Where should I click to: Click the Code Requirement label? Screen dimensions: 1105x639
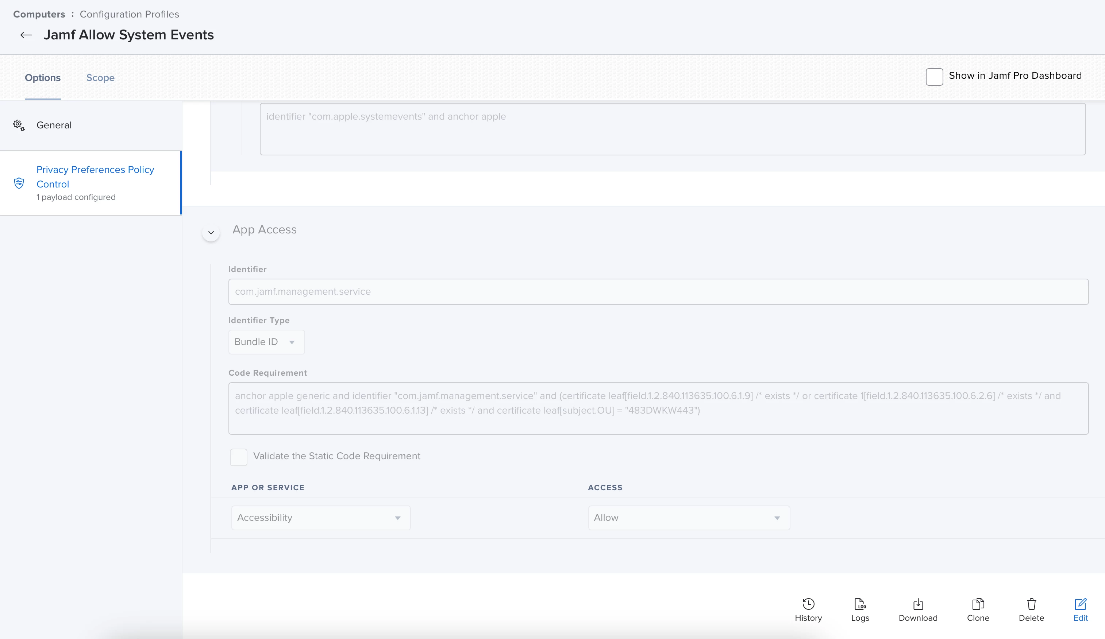(x=267, y=373)
